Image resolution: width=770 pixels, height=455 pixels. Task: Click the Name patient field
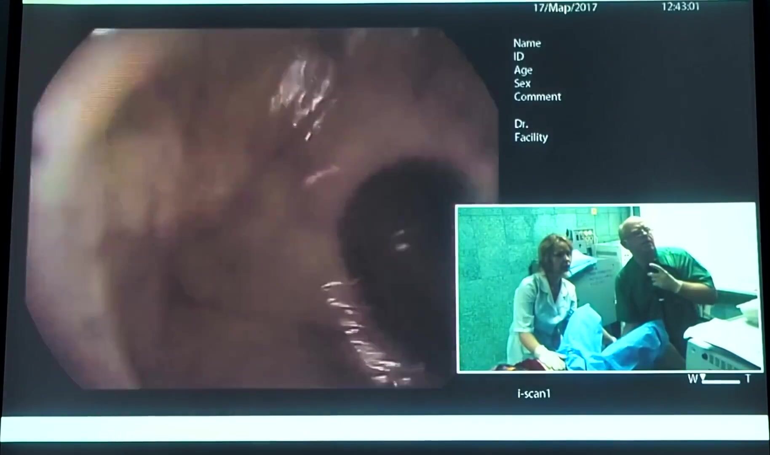527,43
